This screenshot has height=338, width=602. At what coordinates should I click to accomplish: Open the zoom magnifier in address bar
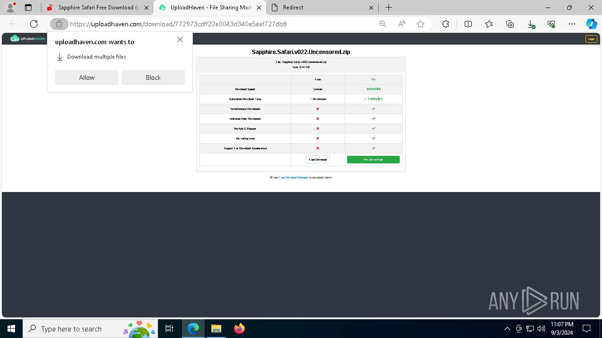click(x=383, y=24)
